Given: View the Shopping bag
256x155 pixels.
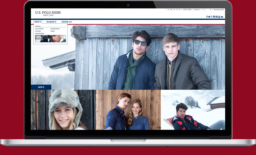Looking at the screenshot, I should (218, 10).
